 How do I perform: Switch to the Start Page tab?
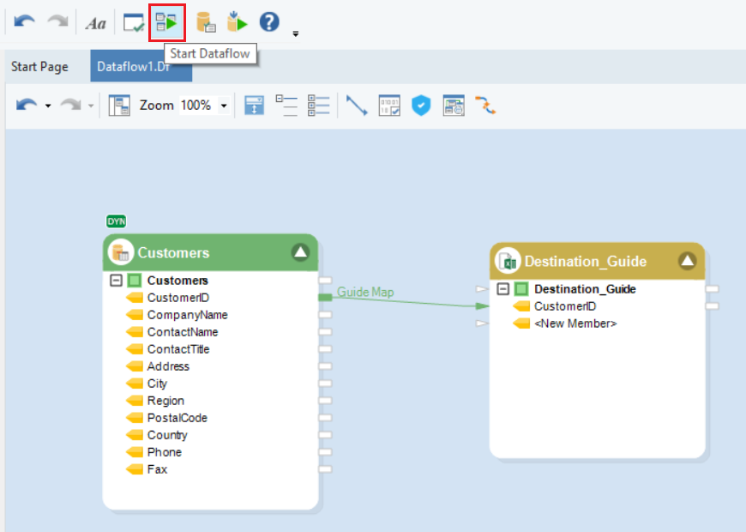click(x=39, y=66)
